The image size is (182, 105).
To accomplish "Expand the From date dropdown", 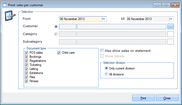I will click(x=104, y=19).
